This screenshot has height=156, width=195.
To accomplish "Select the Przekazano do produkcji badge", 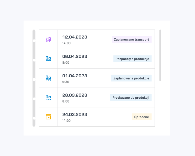I will click(x=131, y=97).
